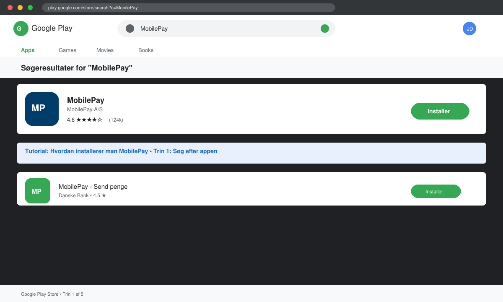Switch to the Apps tab
Viewport: 503px width, 302px height.
28,50
